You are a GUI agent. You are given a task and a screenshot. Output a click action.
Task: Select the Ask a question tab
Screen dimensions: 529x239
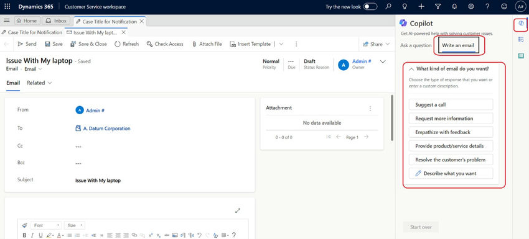coord(416,45)
